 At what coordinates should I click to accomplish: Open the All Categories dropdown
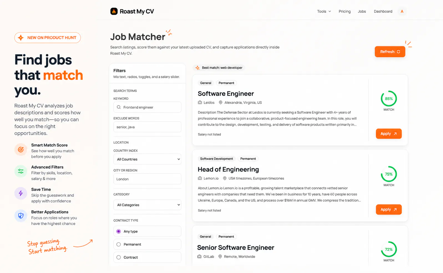(147, 205)
